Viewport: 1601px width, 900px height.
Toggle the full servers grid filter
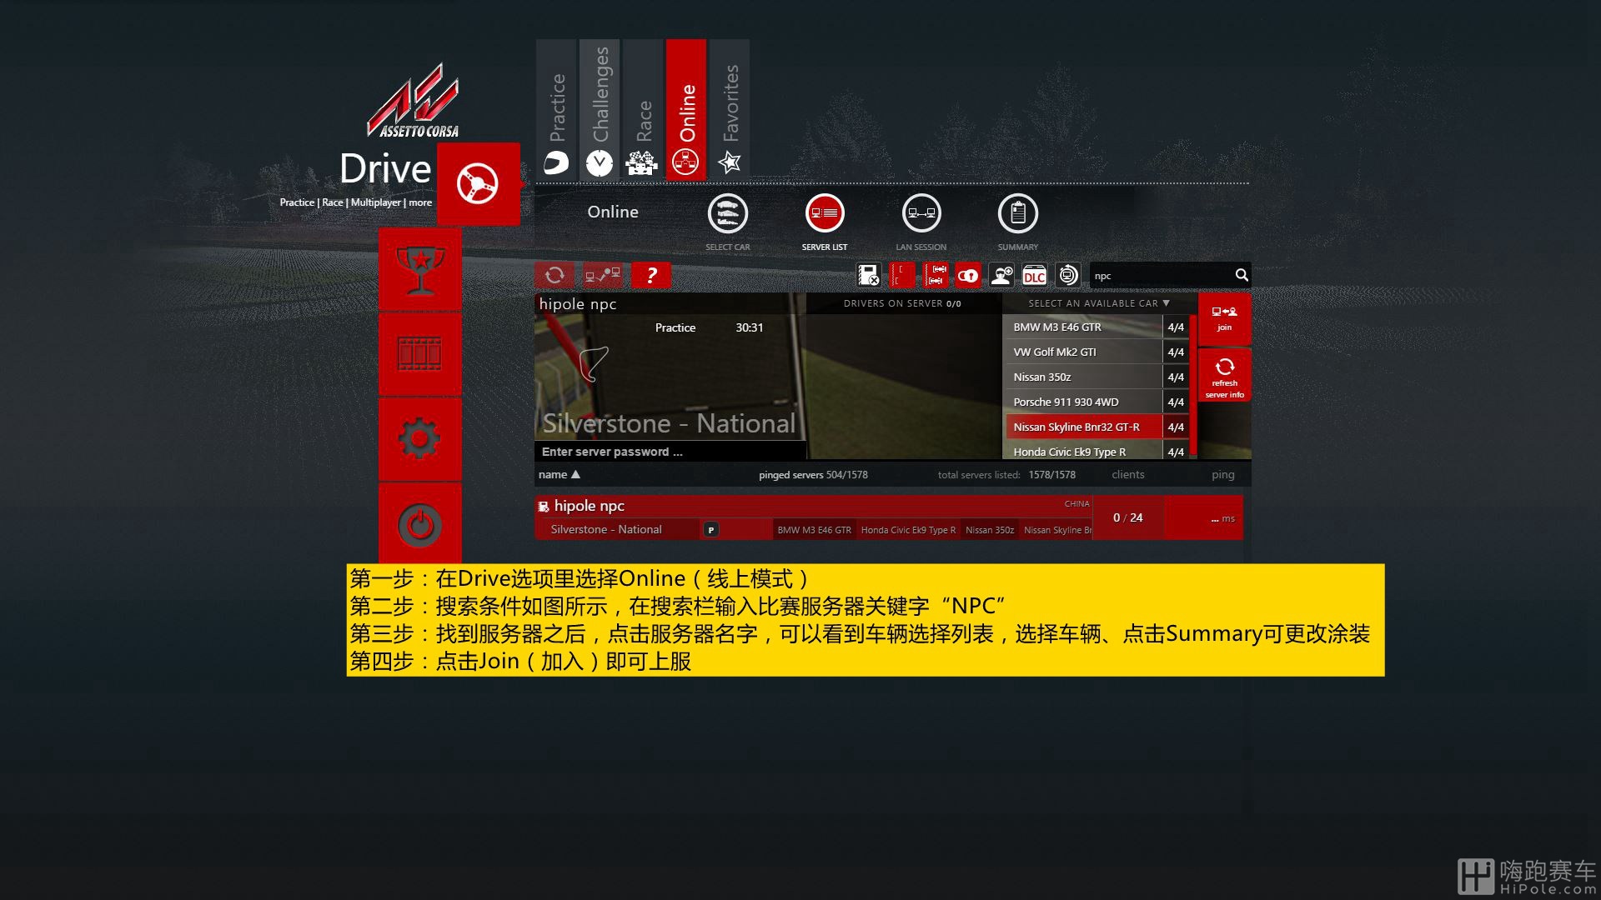point(936,275)
